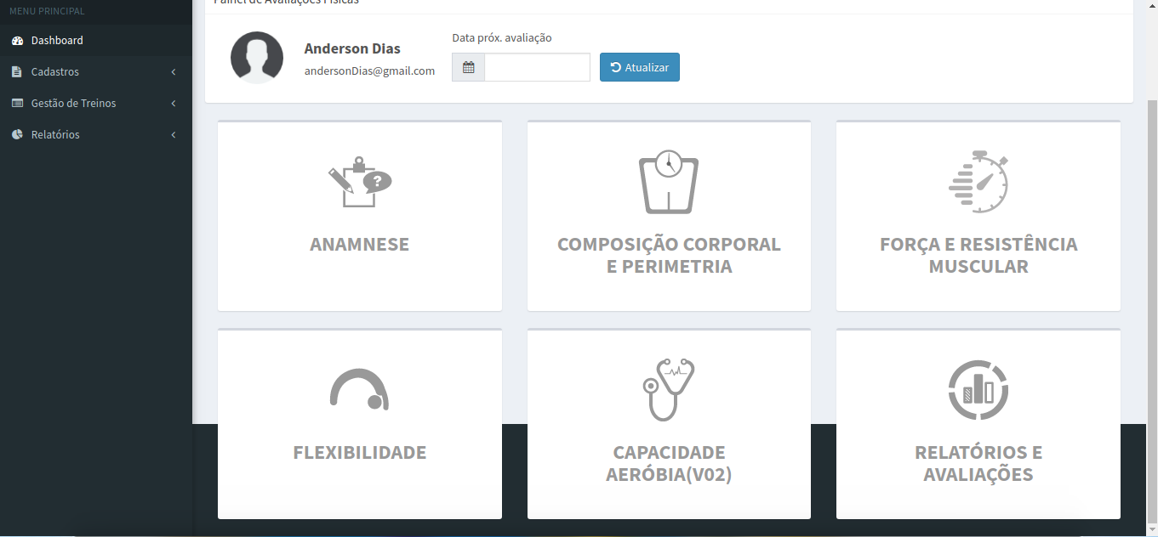Select Gestão de Treinos in sidebar
This screenshot has width=1158, height=537.
[x=96, y=104]
